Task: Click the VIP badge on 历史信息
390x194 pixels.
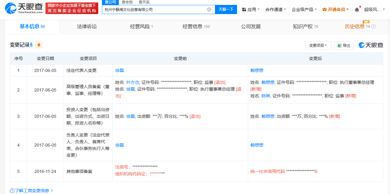Action: point(366,22)
